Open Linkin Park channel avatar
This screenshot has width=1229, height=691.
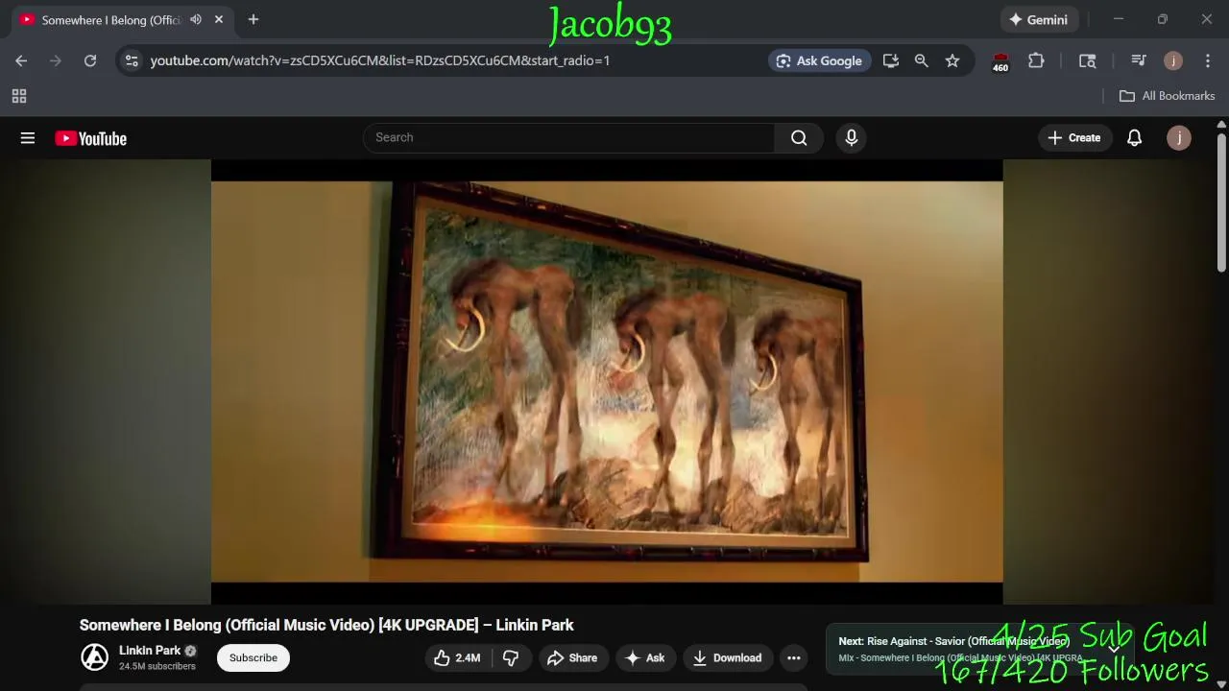point(94,657)
